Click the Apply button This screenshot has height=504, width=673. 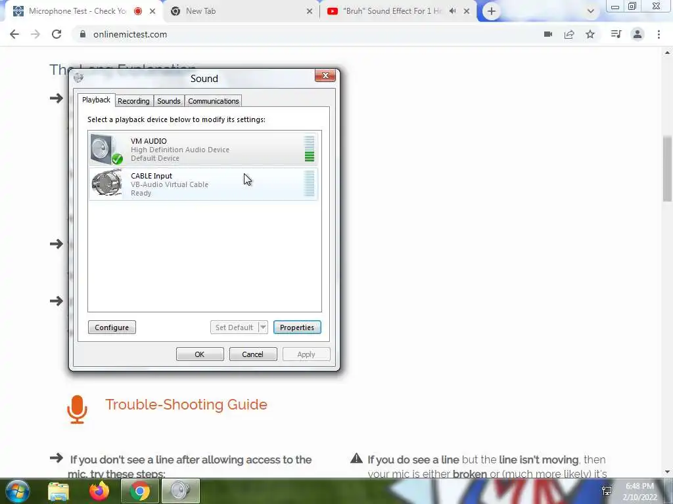[x=306, y=354]
